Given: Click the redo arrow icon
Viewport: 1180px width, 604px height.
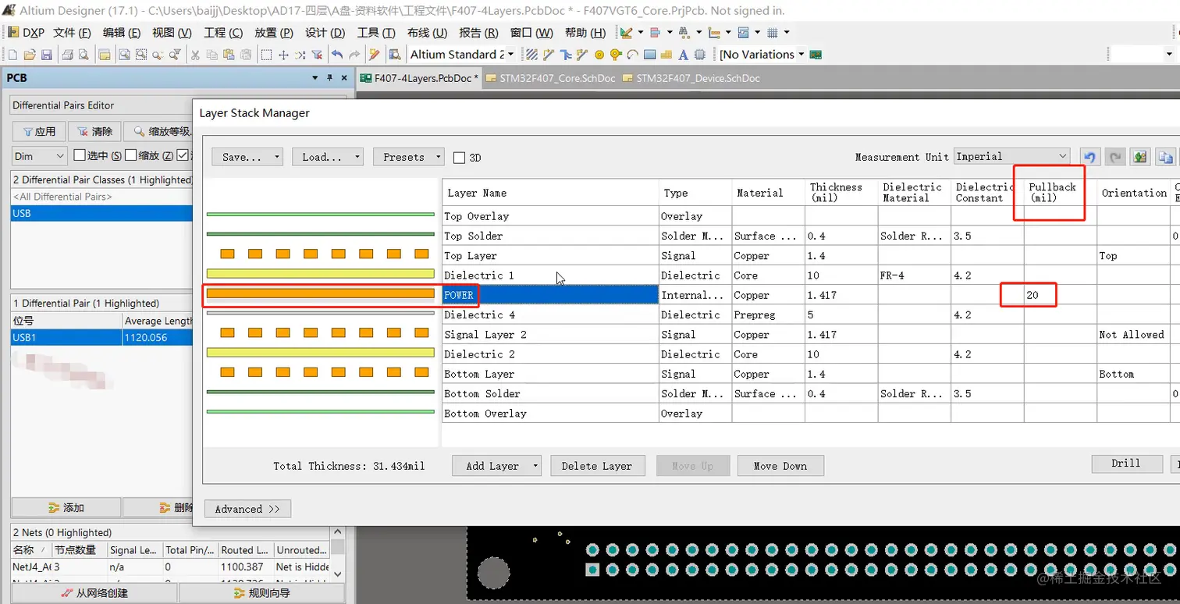Looking at the screenshot, I should (354, 55).
